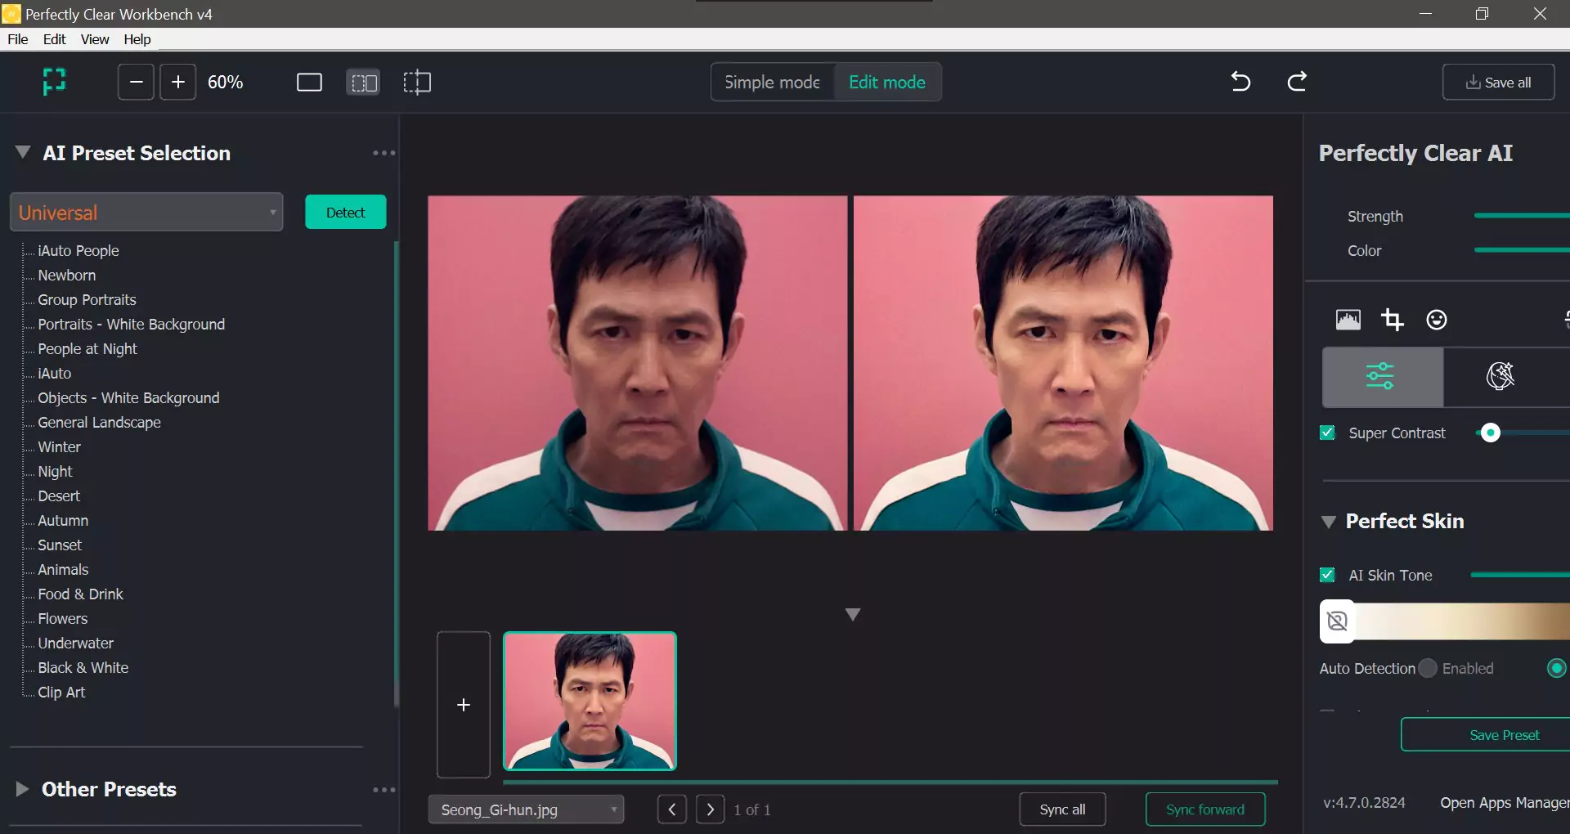Click the Sync forward button
This screenshot has height=834, width=1570.
click(1205, 809)
